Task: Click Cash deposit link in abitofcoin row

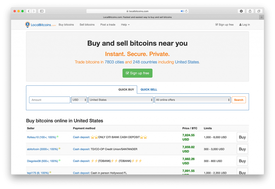Action: point(81,149)
